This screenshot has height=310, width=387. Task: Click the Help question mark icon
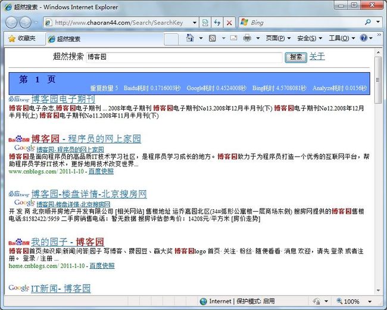364,38
